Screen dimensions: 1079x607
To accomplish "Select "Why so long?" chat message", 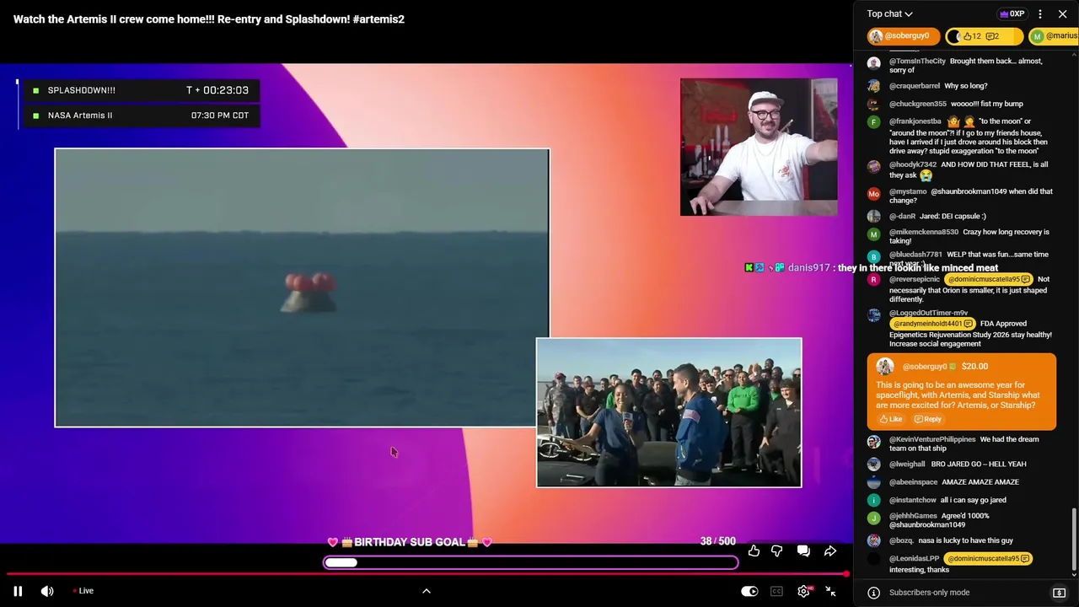I will (966, 86).
